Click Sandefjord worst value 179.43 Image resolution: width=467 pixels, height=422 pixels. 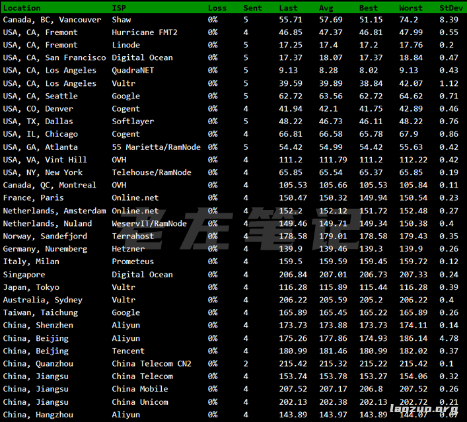413,236
